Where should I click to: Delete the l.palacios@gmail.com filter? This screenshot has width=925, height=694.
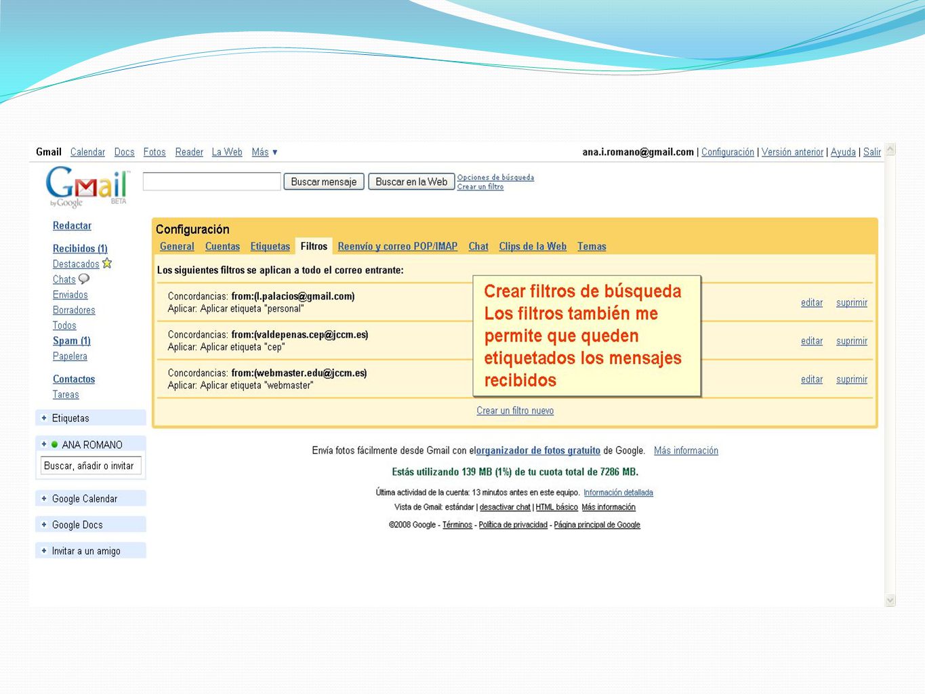pyautogui.click(x=852, y=302)
